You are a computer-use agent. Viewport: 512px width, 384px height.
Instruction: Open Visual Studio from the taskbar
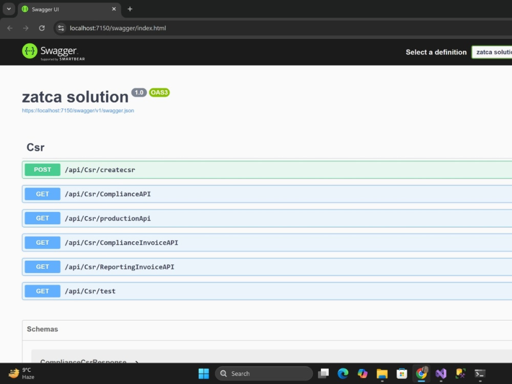(x=441, y=373)
